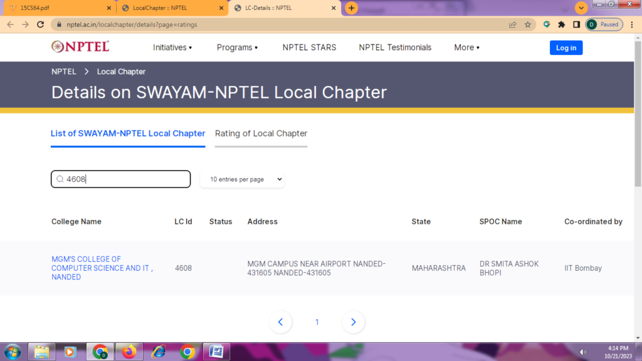Expand the Programs dropdown menu
This screenshot has height=361, width=642.
coord(237,48)
